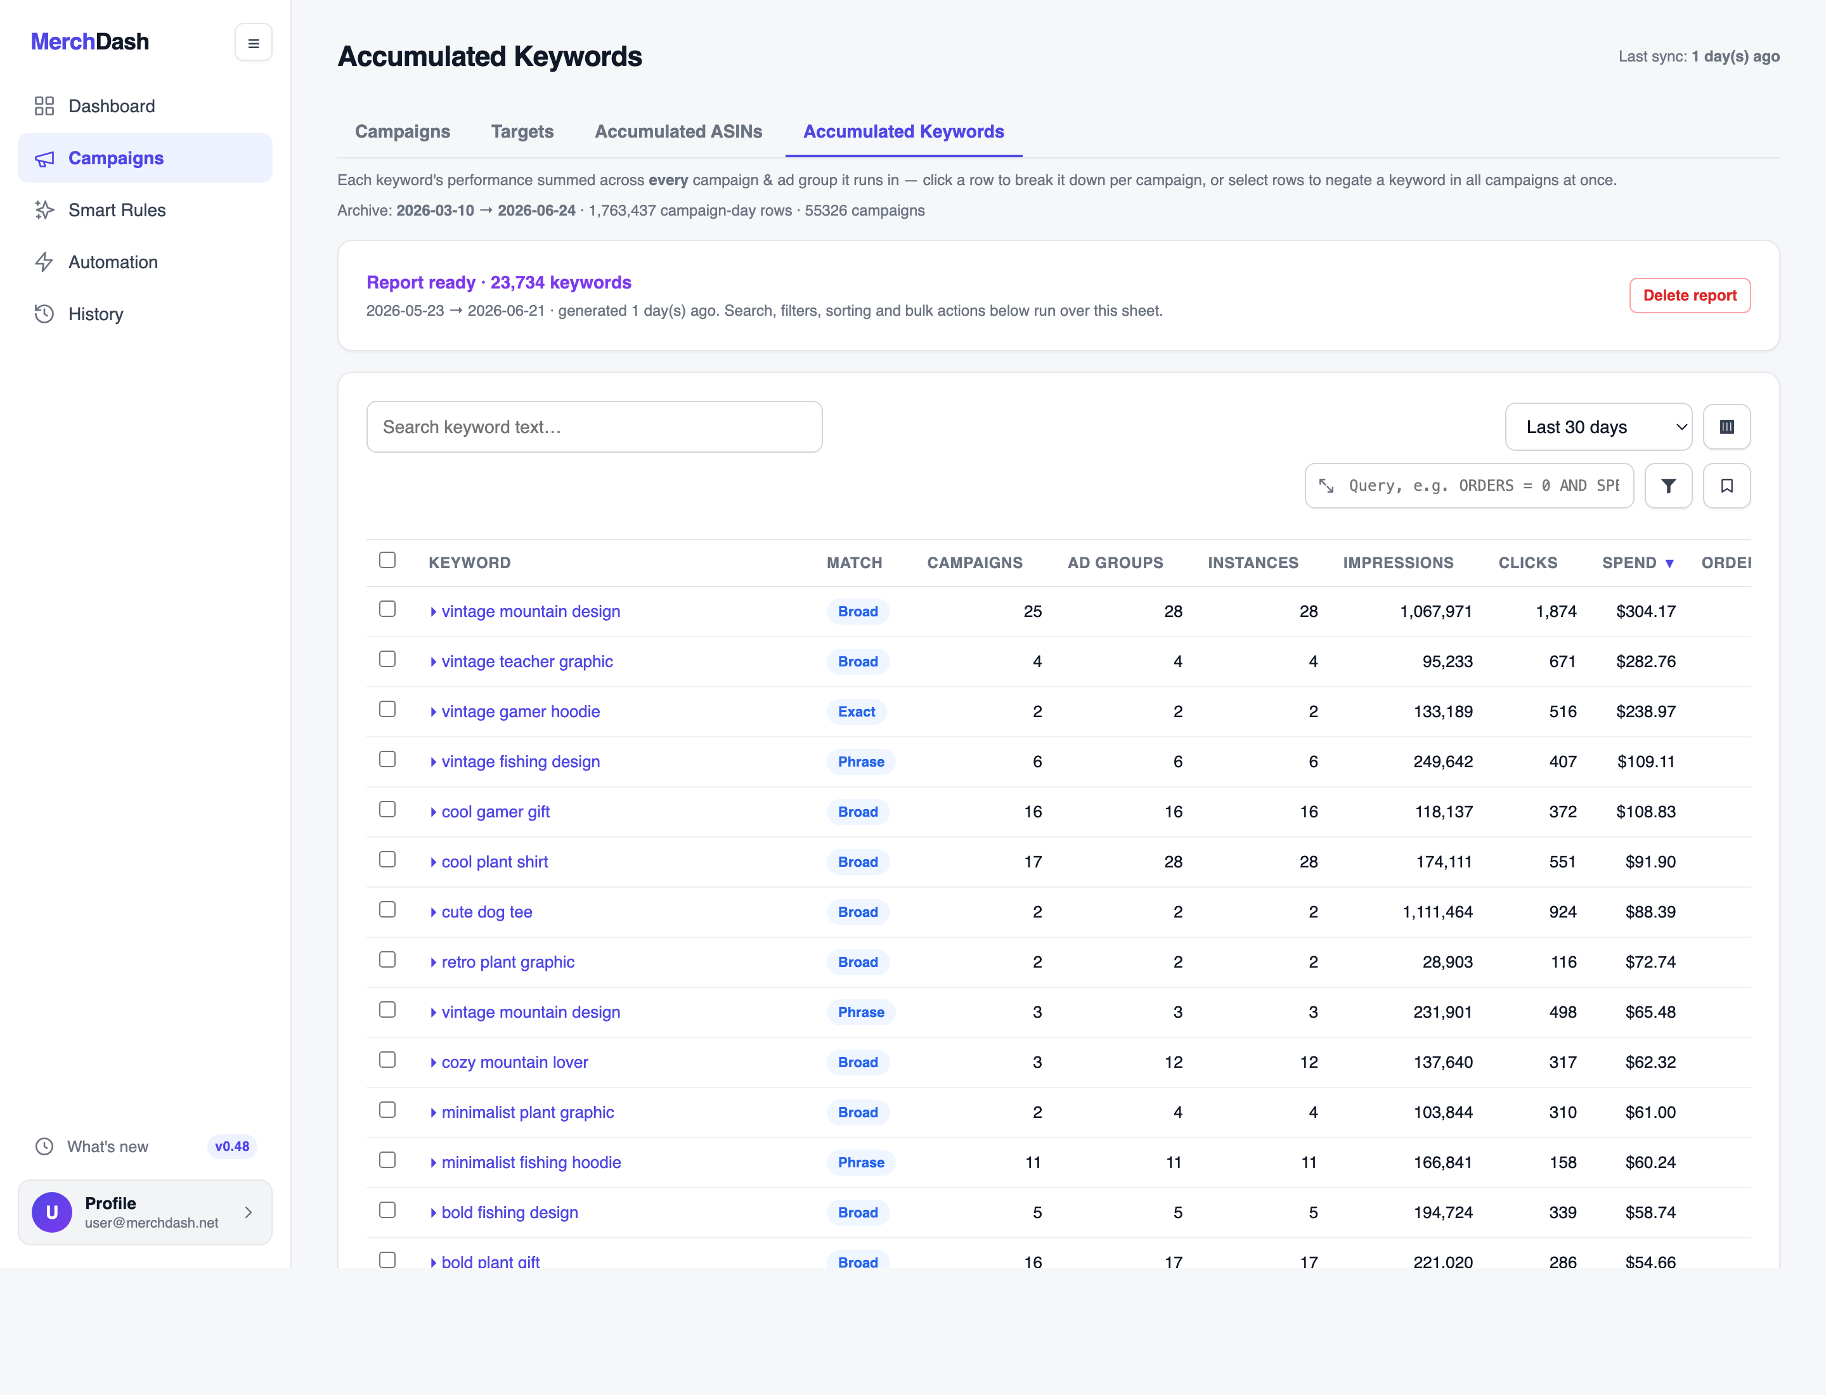Sort by the SPEND column arrow
This screenshot has height=1395, width=1826.
(x=1669, y=564)
